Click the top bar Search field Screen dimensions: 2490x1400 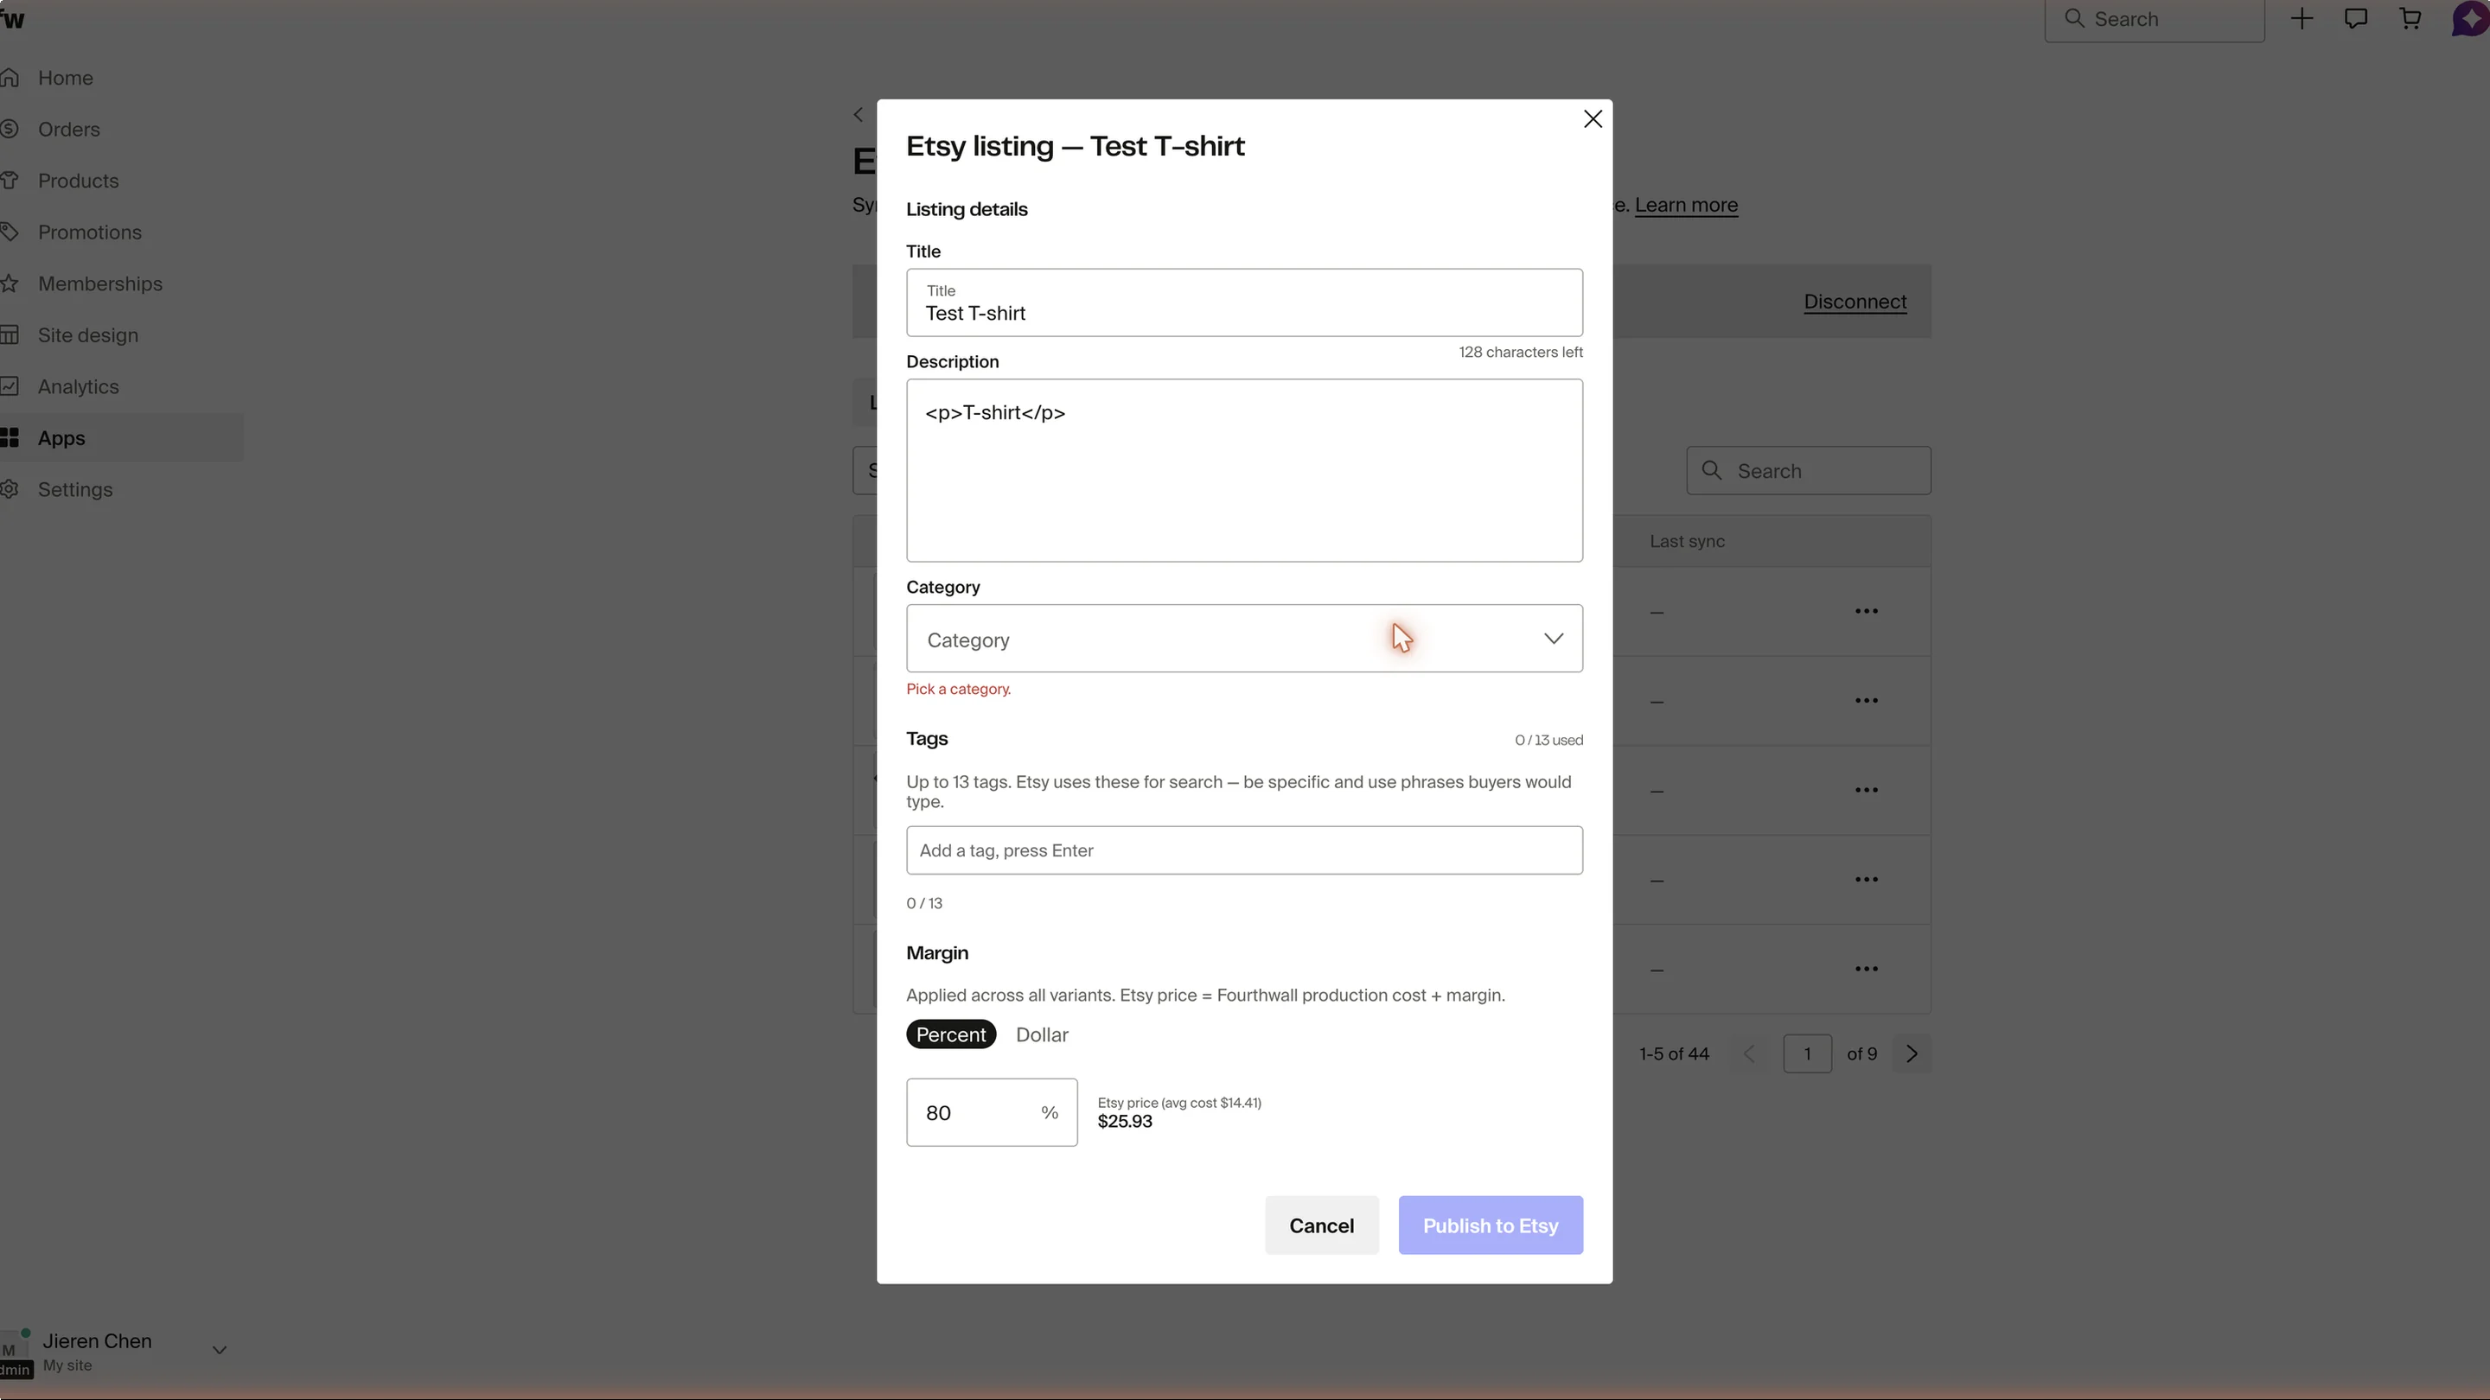[2154, 19]
